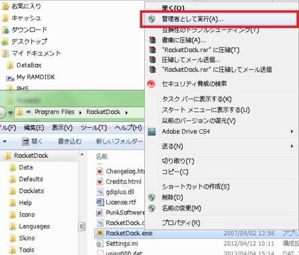
Task: Choose セキュリティ脅威の検索 in context menu
Action: (194, 84)
